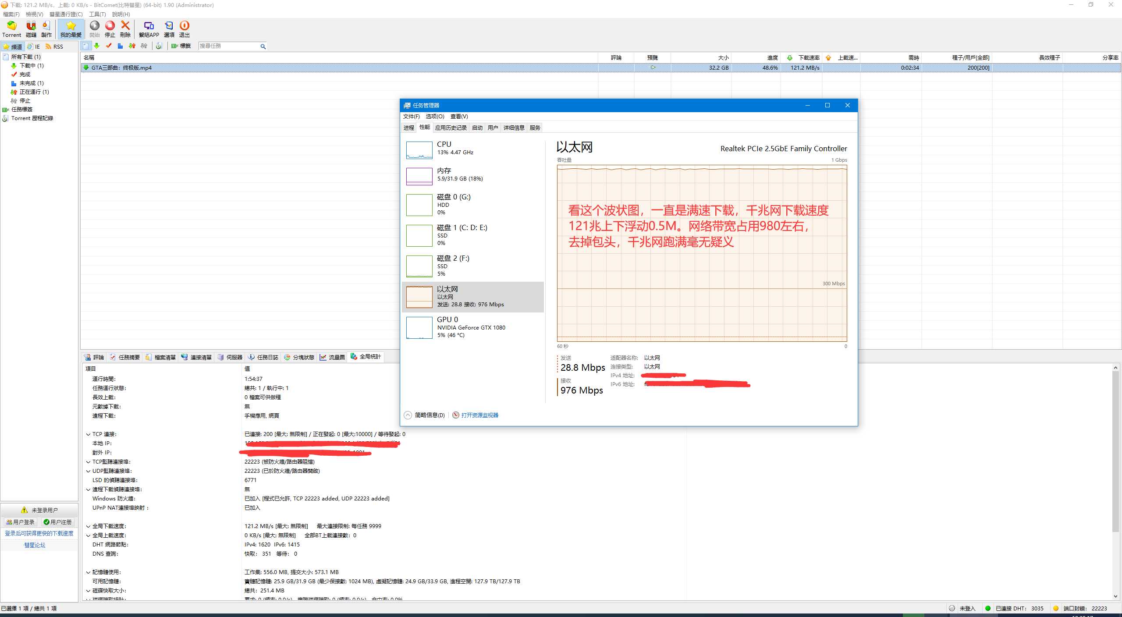
Task: Click the video preview play icon in 預覽 column
Action: click(653, 67)
